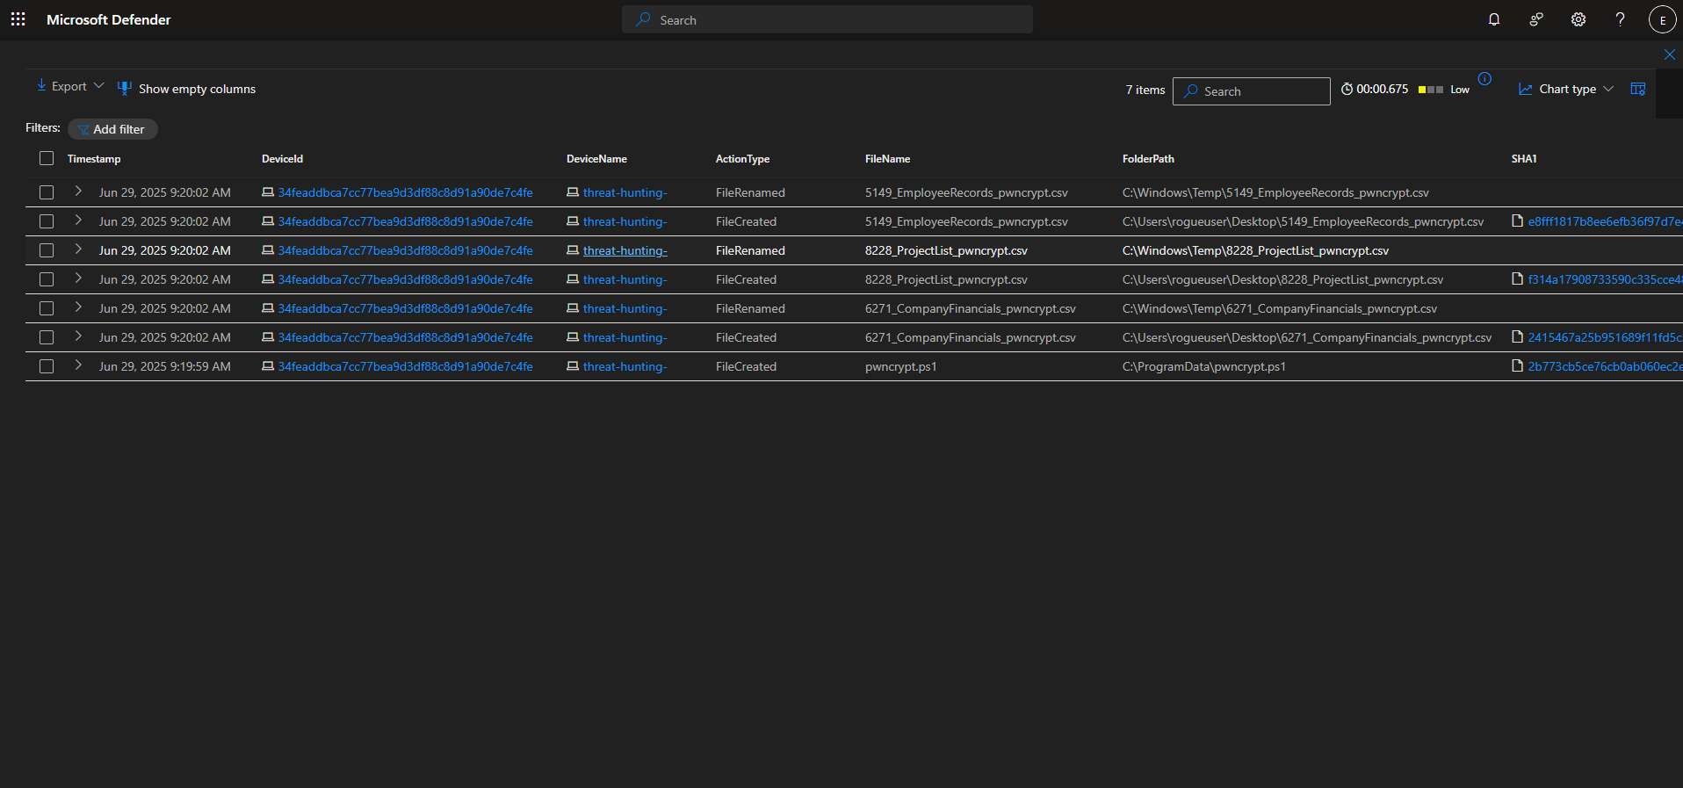Expand the FileRenamed 5149_EmployeeRecords row
The image size is (1683, 788).
coord(78,192)
